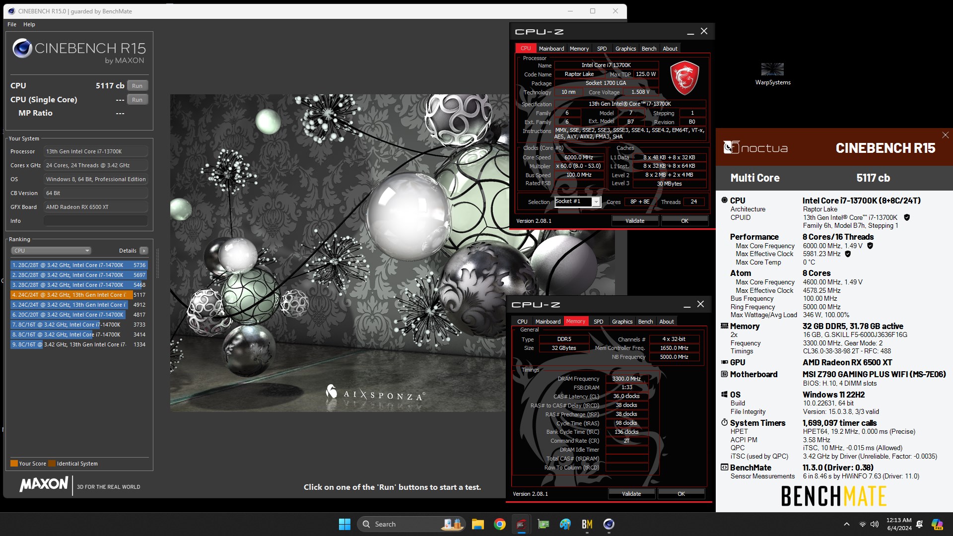Screen dimensions: 953x536
Task: Open the Copilot preview tray icon
Action: (x=937, y=524)
